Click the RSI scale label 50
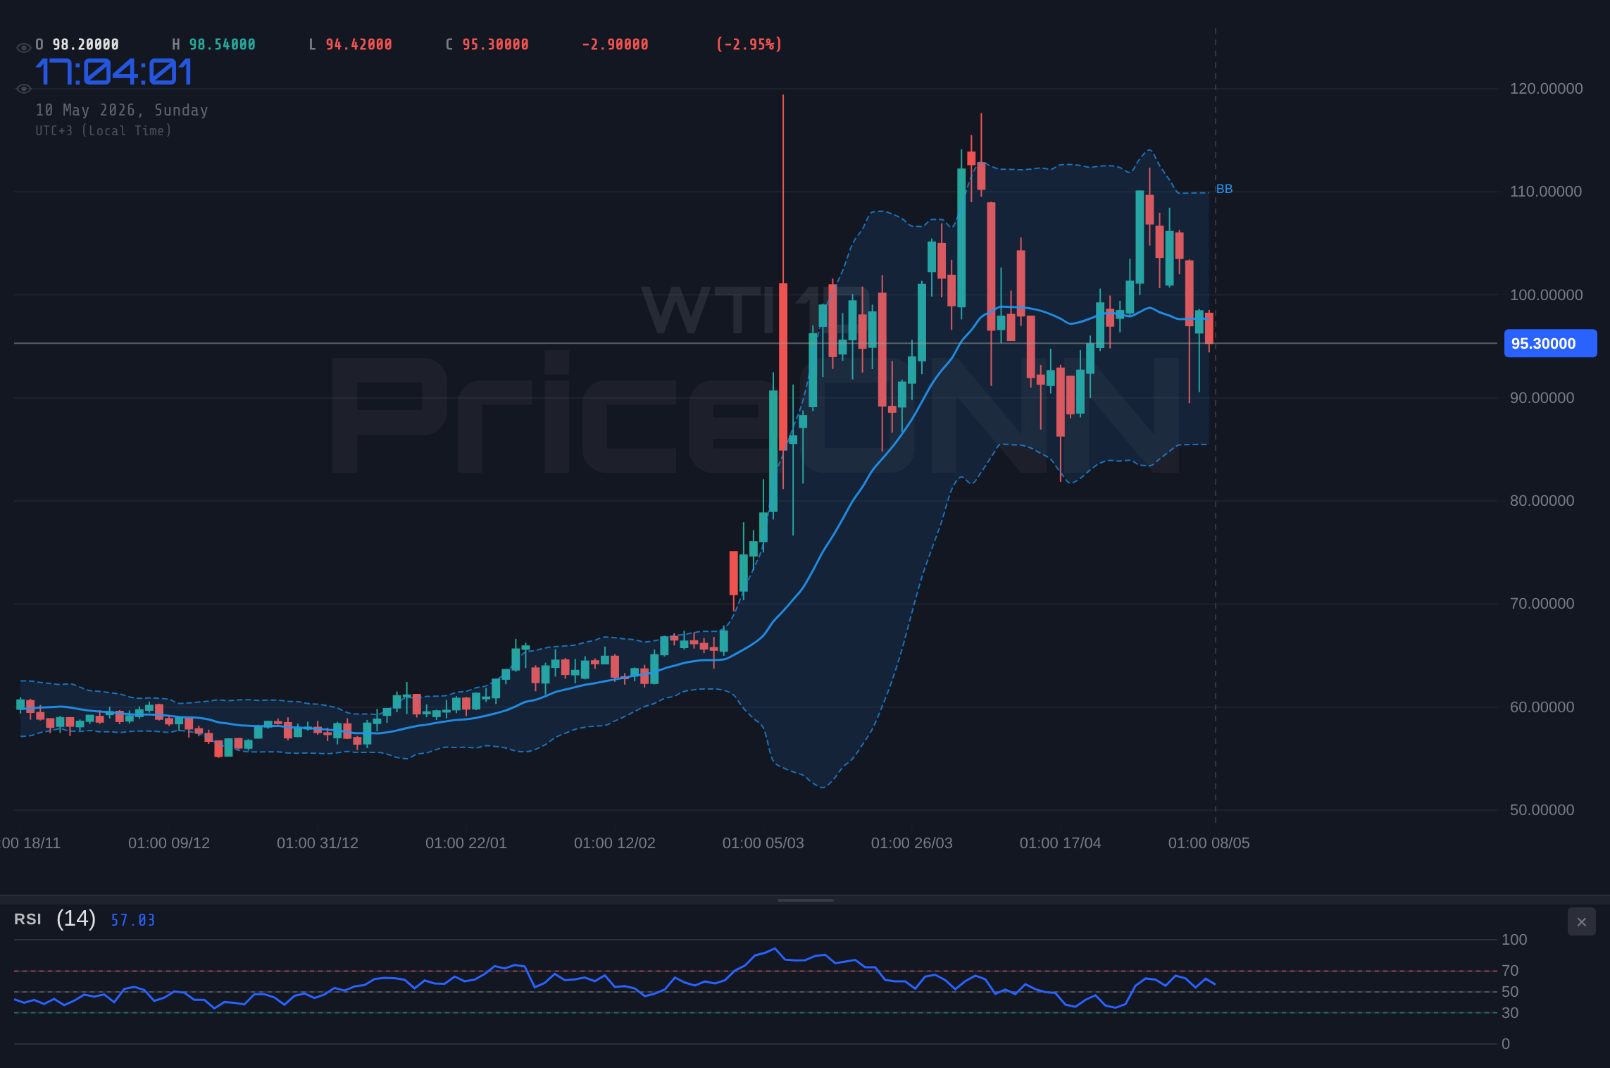This screenshot has width=1610, height=1068. (x=1510, y=991)
